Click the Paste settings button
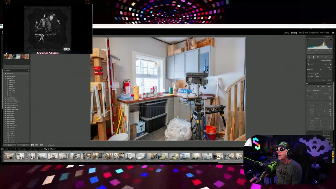Viewport: 336px width, 189px height. [23, 145]
